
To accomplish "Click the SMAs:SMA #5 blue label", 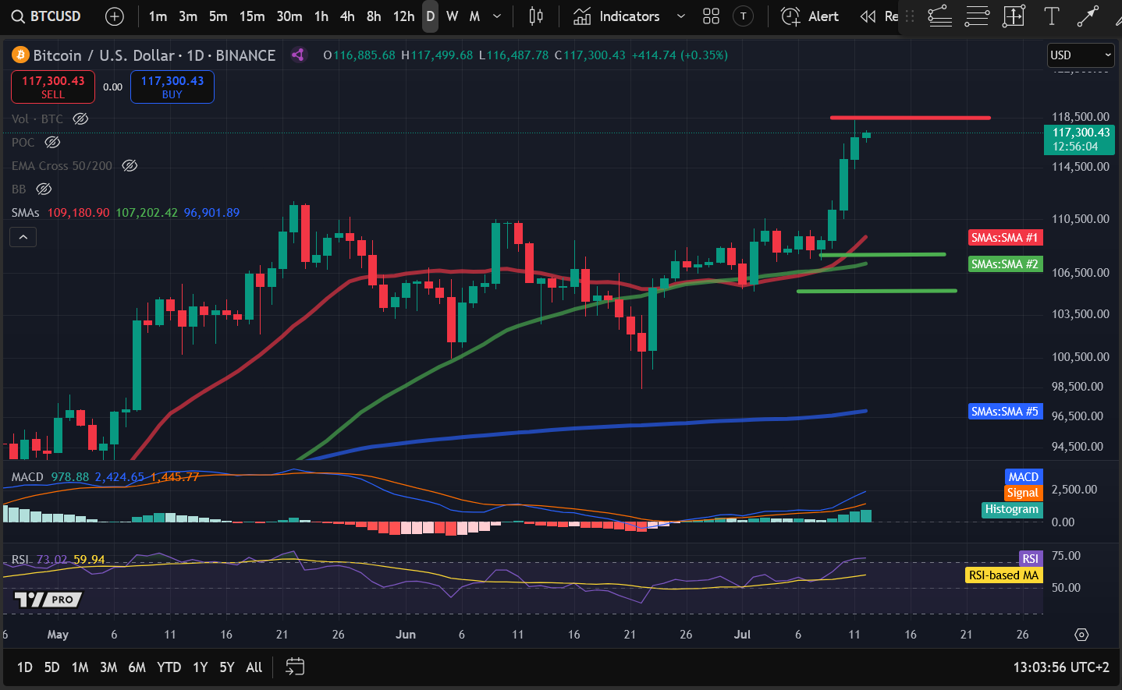I will click(x=1004, y=412).
